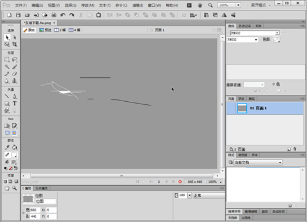Switch to standard screen mode
The image size is (307, 222).
pyautogui.click(x=6, y=182)
